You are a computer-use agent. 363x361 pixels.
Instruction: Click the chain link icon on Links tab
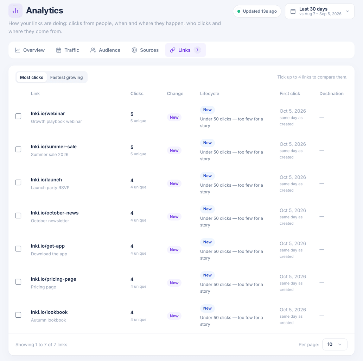[x=173, y=50]
